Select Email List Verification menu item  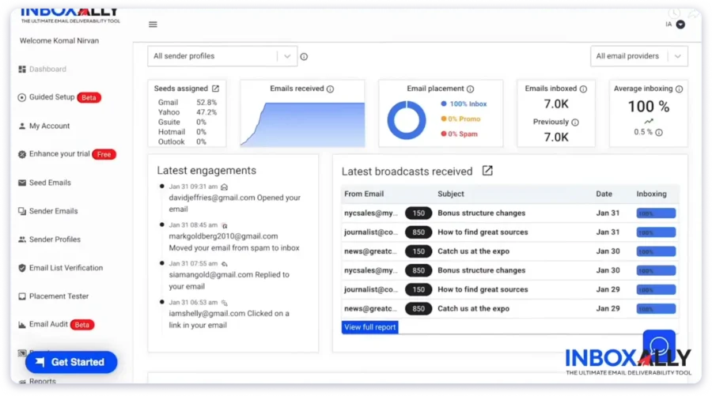(x=66, y=268)
